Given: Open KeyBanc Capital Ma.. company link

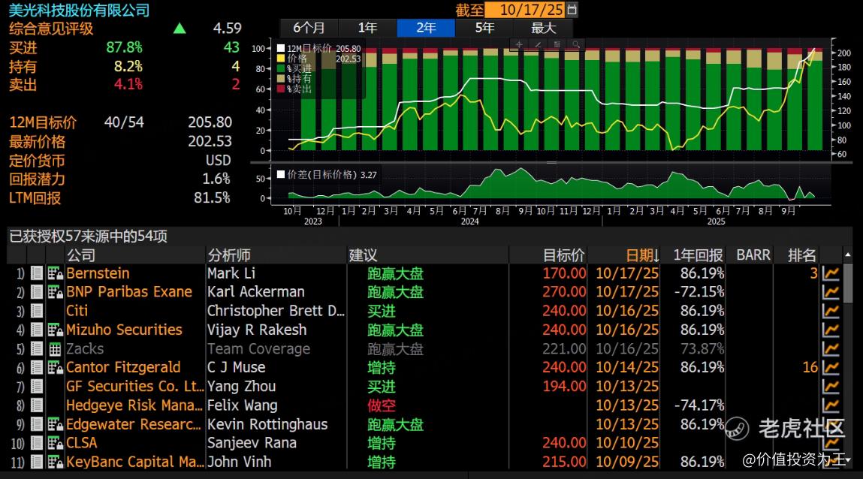Looking at the screenshot, I should 135,462.
